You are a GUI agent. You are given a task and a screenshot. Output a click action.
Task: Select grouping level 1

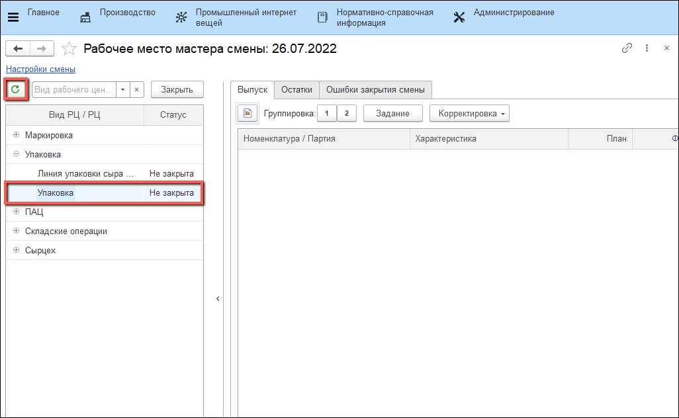click(x=326, y=114)
